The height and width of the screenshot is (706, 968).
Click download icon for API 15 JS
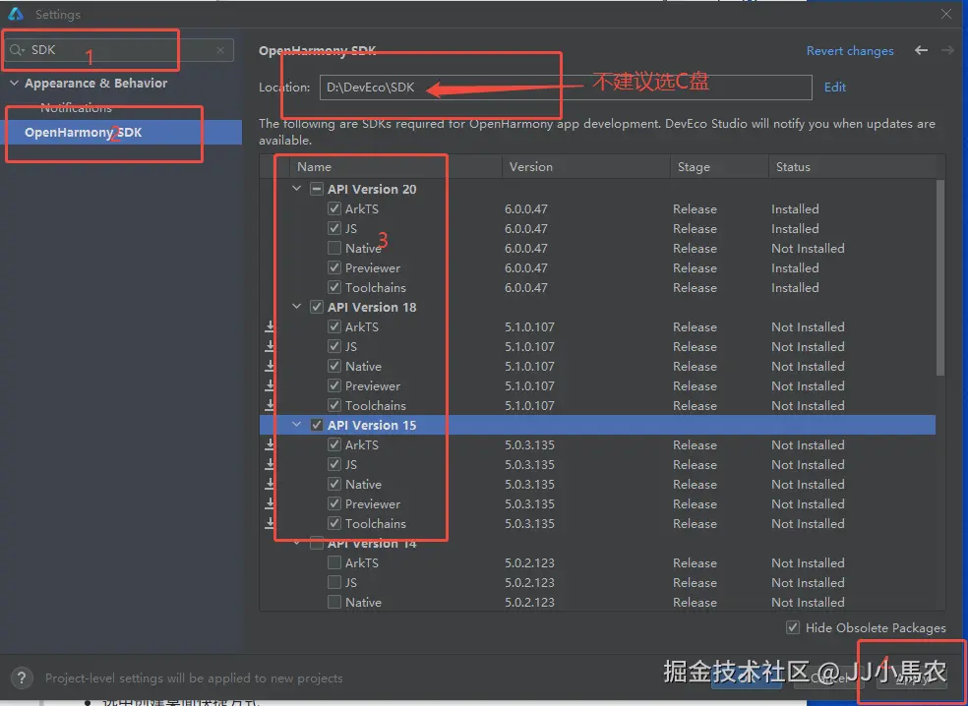click(270, 464)
